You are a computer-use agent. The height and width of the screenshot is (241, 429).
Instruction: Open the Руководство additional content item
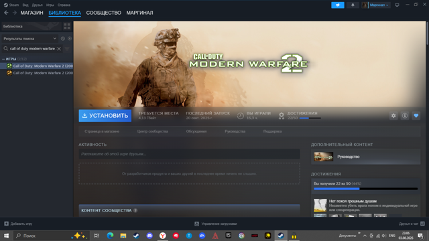coord(365,157)
